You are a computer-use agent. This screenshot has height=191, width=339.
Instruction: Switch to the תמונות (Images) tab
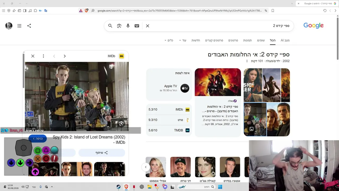tap(247, 40)
